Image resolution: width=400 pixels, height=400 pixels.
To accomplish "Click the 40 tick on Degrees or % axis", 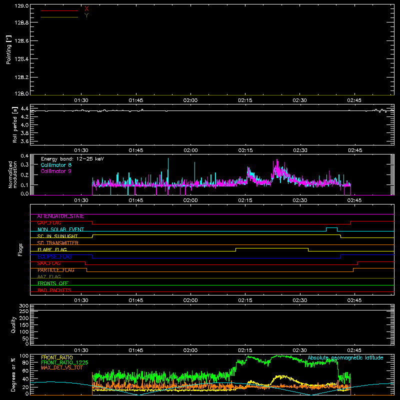I will (26, 379).
